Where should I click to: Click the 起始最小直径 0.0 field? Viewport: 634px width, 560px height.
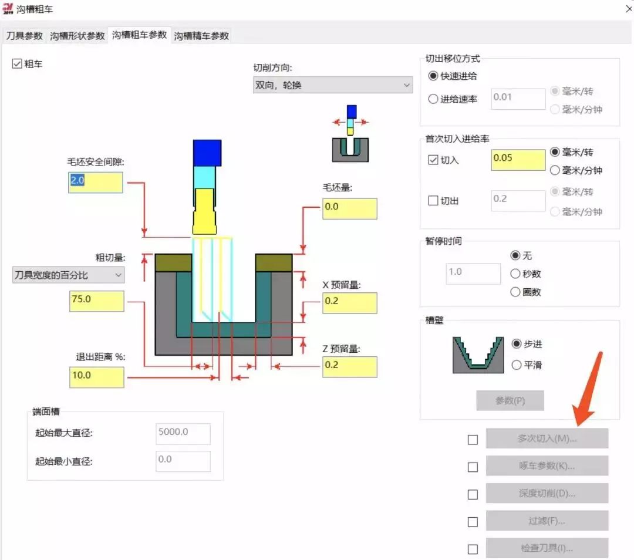click(x=183, y=461)
